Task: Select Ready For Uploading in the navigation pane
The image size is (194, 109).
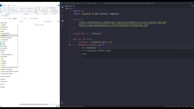Action: 6,38
